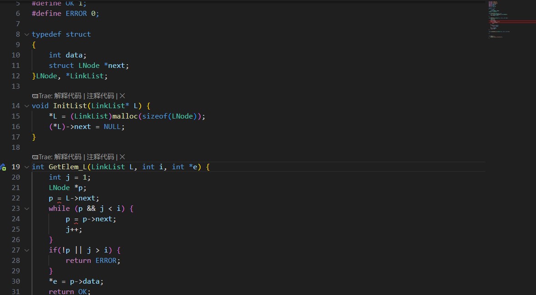Collapse the typedef struct fold on line 8

click(x=27, y=34)
